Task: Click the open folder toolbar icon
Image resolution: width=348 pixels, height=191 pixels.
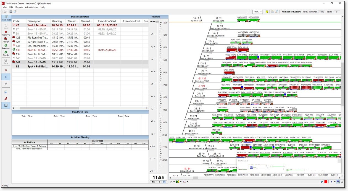Action: tap(5, 12)
